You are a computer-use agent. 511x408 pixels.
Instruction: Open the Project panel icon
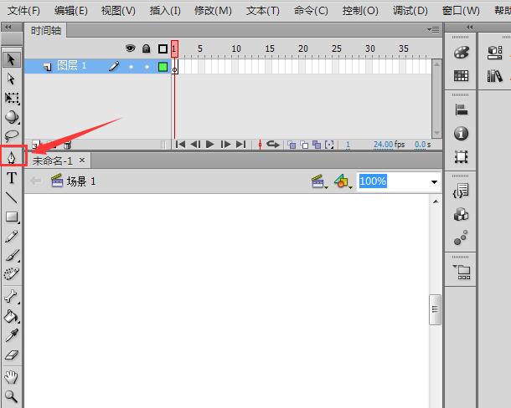tap(462, 272)
